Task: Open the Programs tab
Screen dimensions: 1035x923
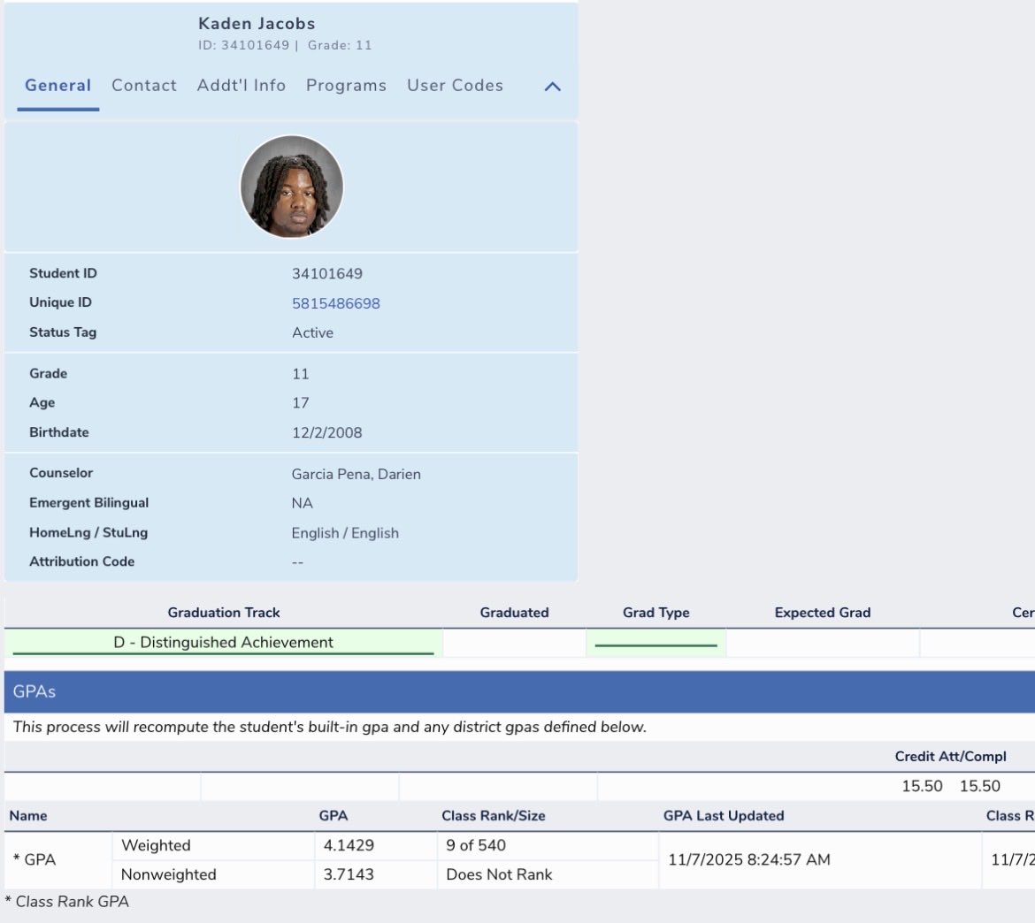Action: [346, 86]
